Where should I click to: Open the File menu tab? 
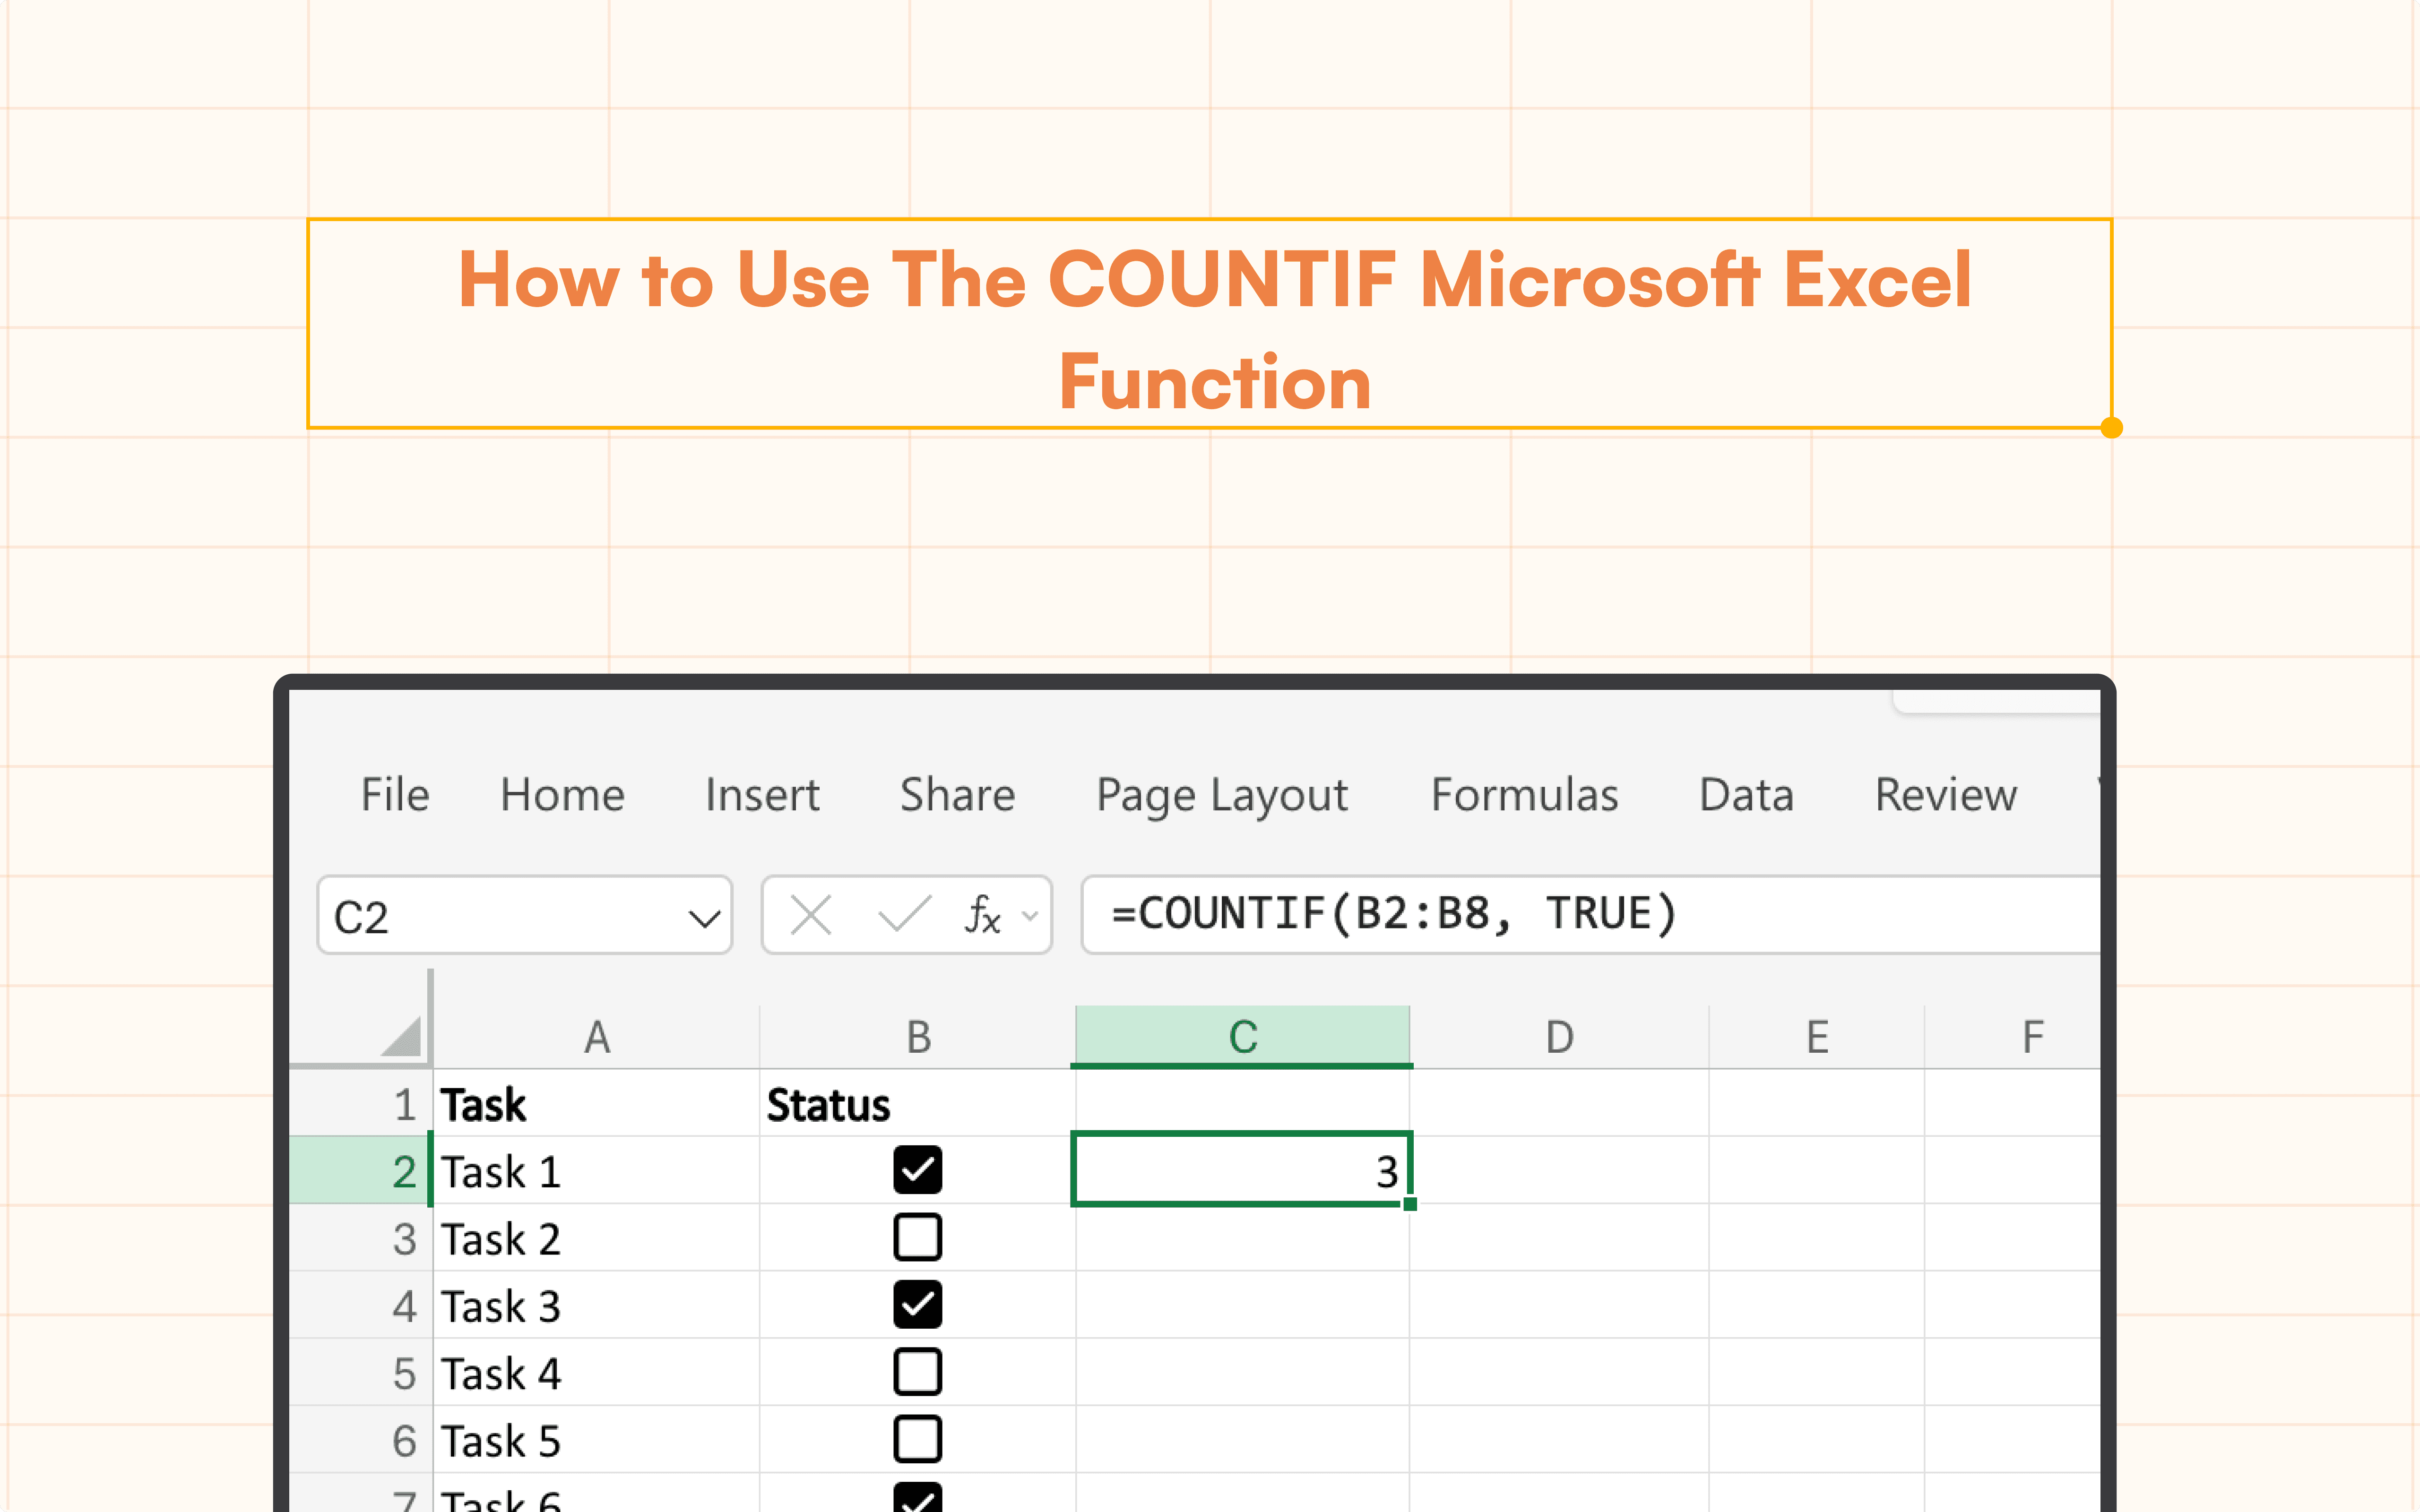[395, 795]
